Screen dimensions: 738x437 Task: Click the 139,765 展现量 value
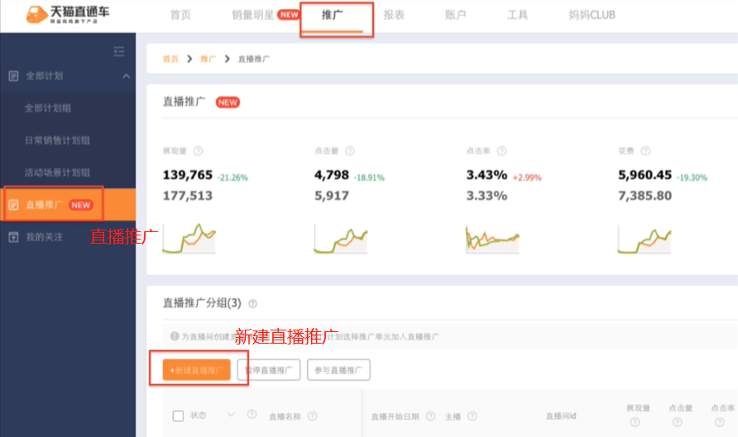pos(188,175)
